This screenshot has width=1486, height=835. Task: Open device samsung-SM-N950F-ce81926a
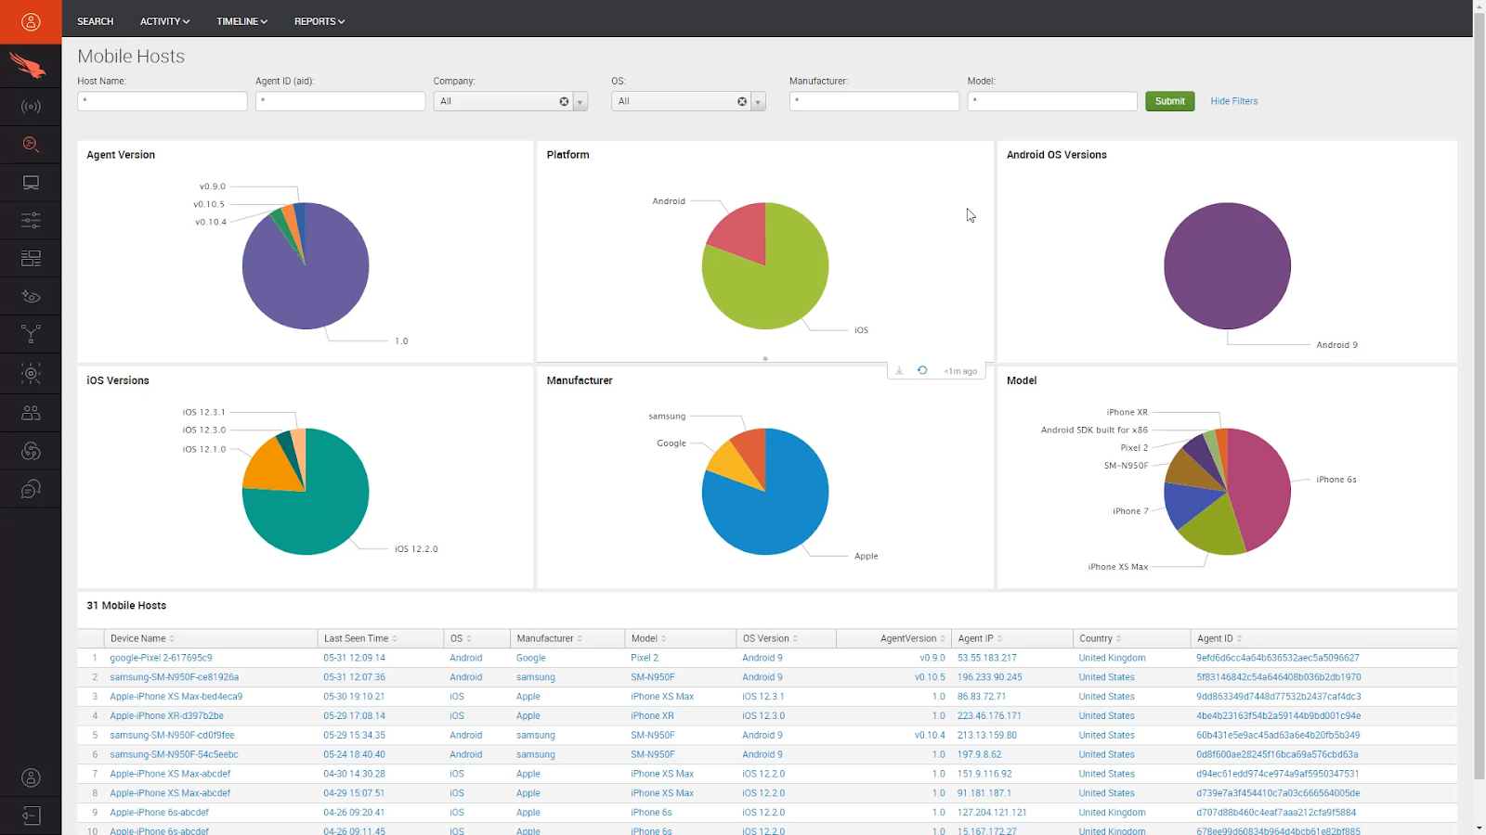click(x=174, y=677)
